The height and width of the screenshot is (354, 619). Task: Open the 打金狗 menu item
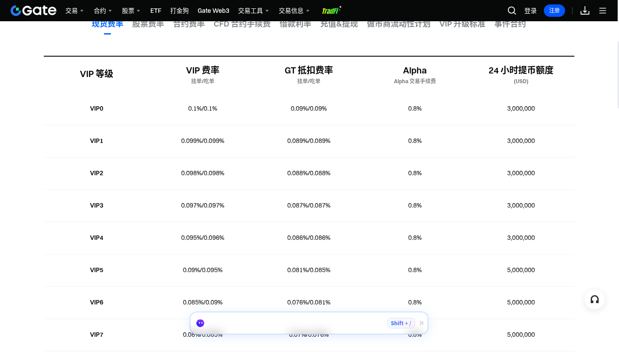point(180,11)
